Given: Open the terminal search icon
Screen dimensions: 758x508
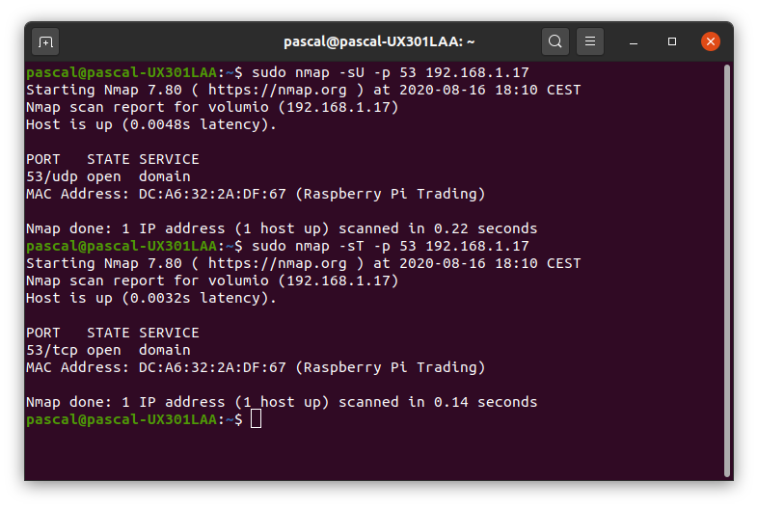Looking at the screenshot, I should pos(555,41).
